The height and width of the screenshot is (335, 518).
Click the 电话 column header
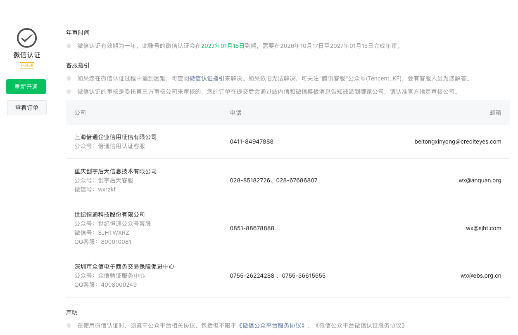tap(236, 113)
